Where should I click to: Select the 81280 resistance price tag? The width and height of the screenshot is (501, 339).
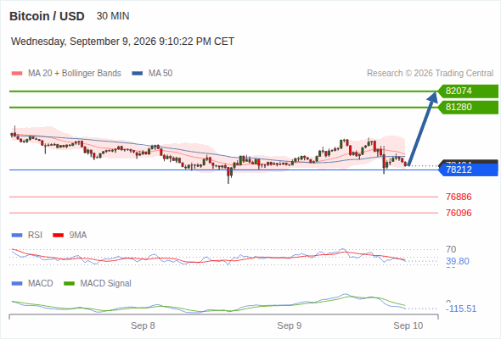(468, 107)
